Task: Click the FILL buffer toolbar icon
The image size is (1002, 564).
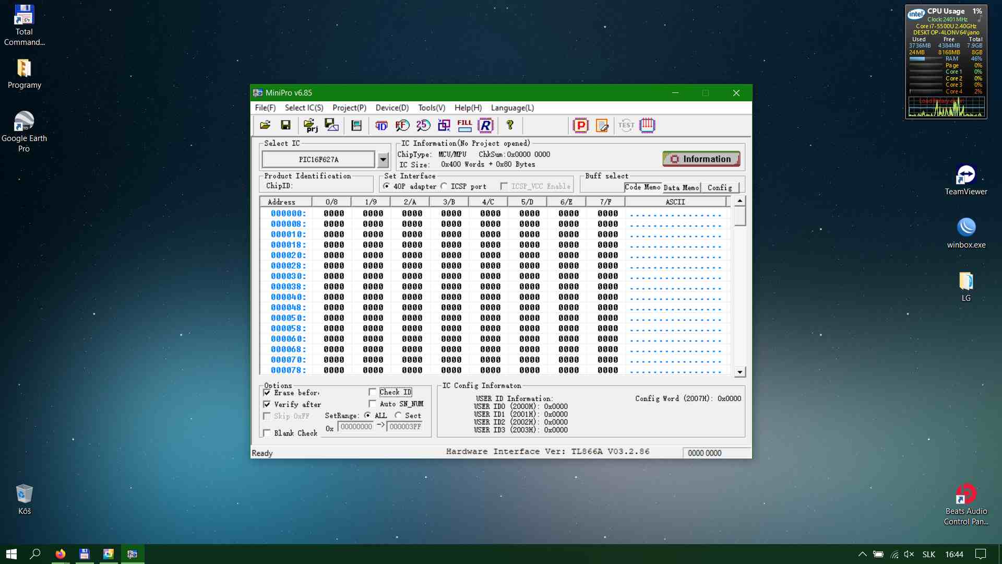Action: coord(464,125)
